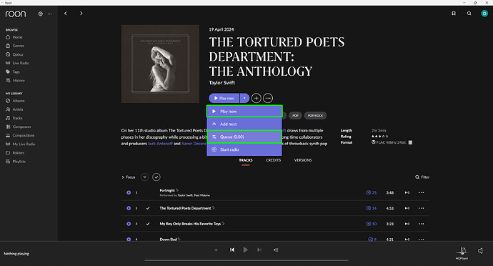This screenshot has width=493, height=266.
Task: Open Roon settings gear icon
Action: 40,14
